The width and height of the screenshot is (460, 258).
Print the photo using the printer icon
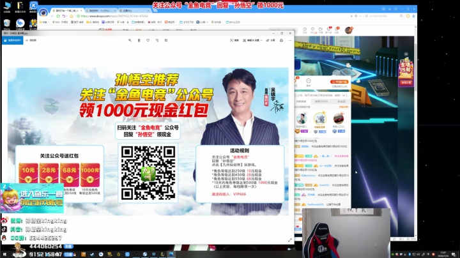[x=281, y=40]
